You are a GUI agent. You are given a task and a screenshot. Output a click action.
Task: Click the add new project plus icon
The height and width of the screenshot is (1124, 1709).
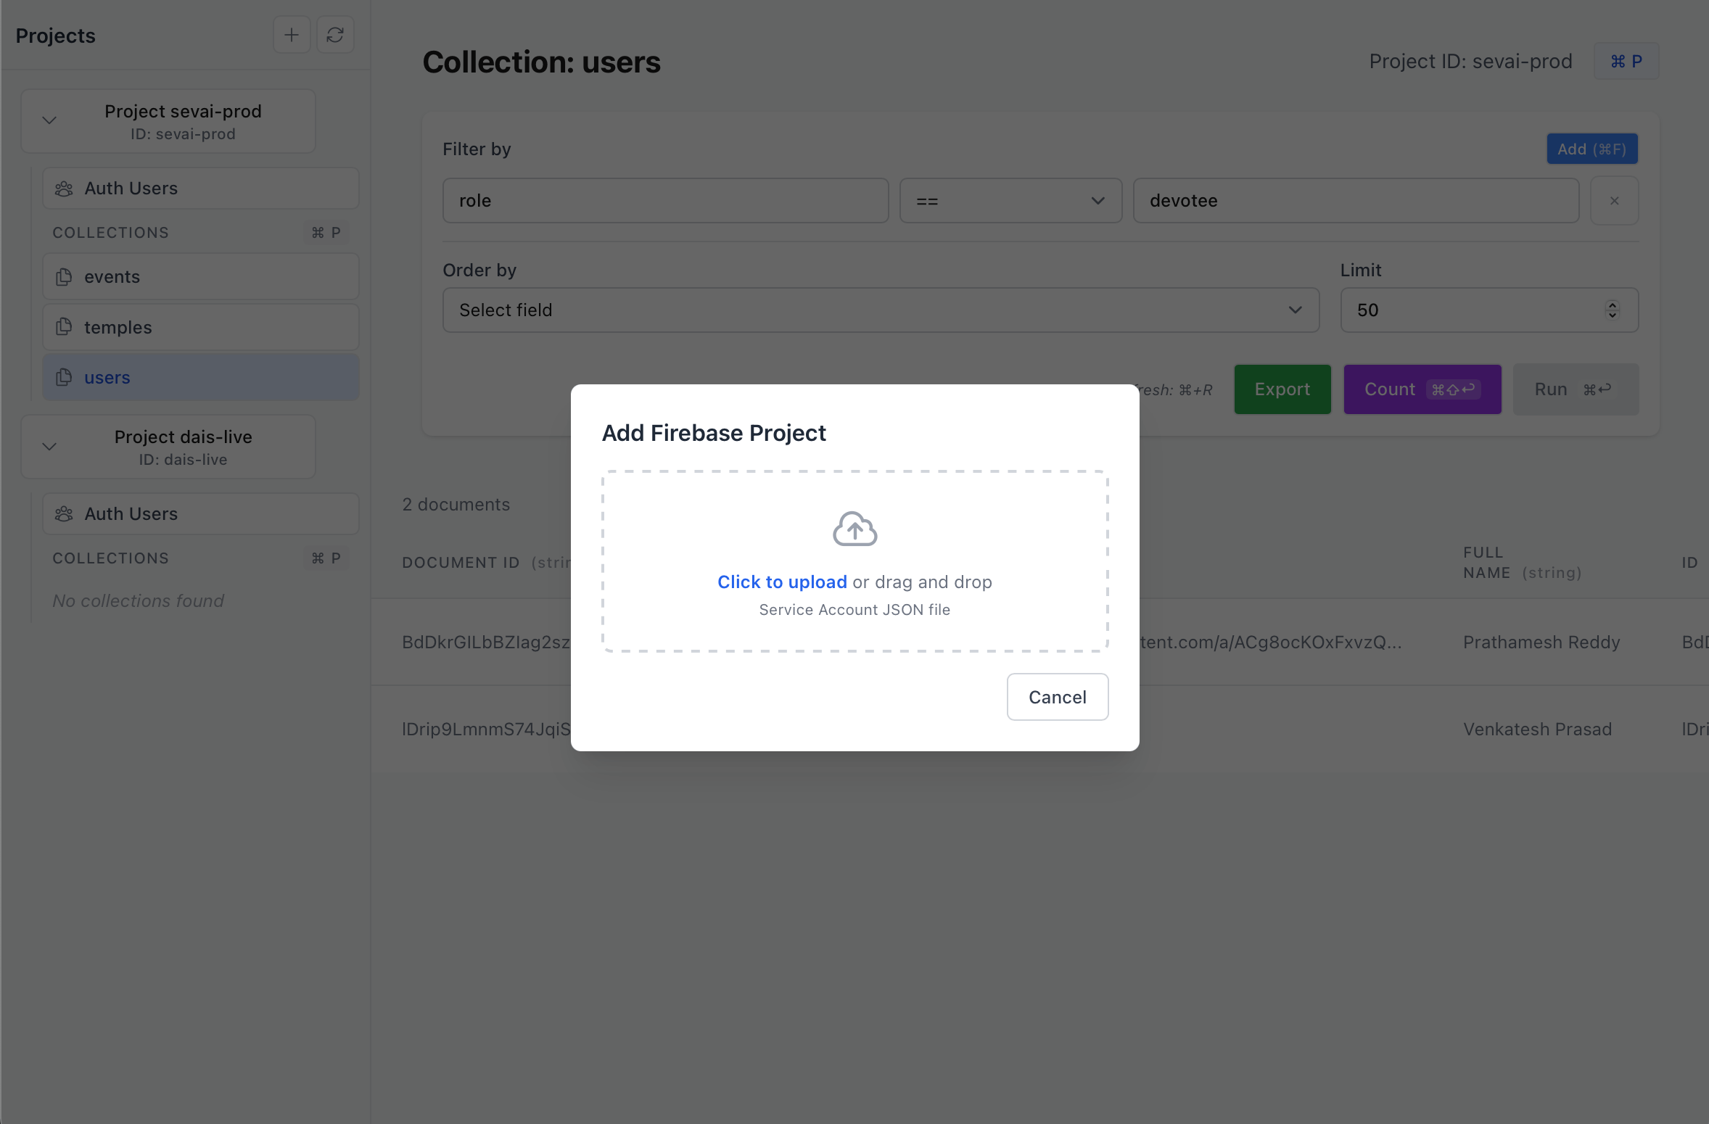[292, 34]
